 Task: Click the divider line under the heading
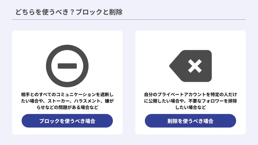point(129,20)
